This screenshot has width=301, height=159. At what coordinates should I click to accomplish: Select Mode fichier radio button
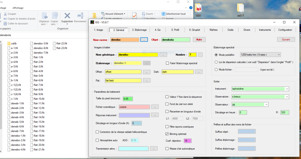coord(216,70)
